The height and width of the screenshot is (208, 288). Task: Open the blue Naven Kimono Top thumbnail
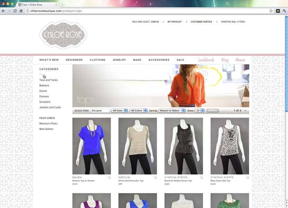tap(92, 146)
